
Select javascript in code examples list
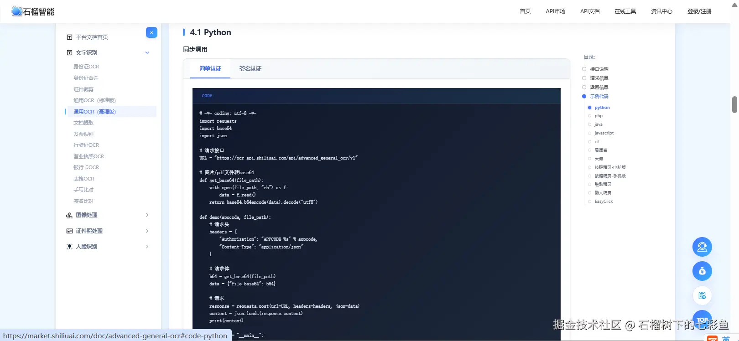(604, 133)
